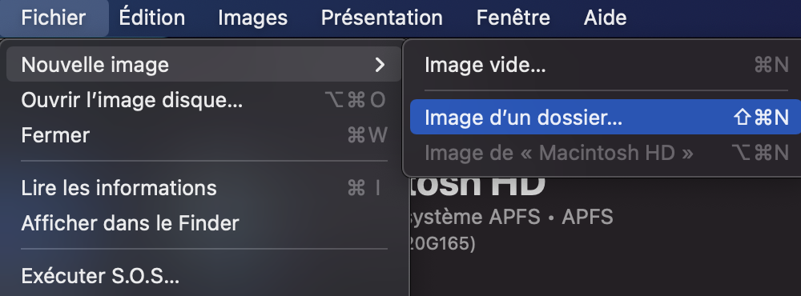Expand the Nouvelle image submenu chevron arrow
The height and width of the screenshot is (296, 801).
coord(380,65)
